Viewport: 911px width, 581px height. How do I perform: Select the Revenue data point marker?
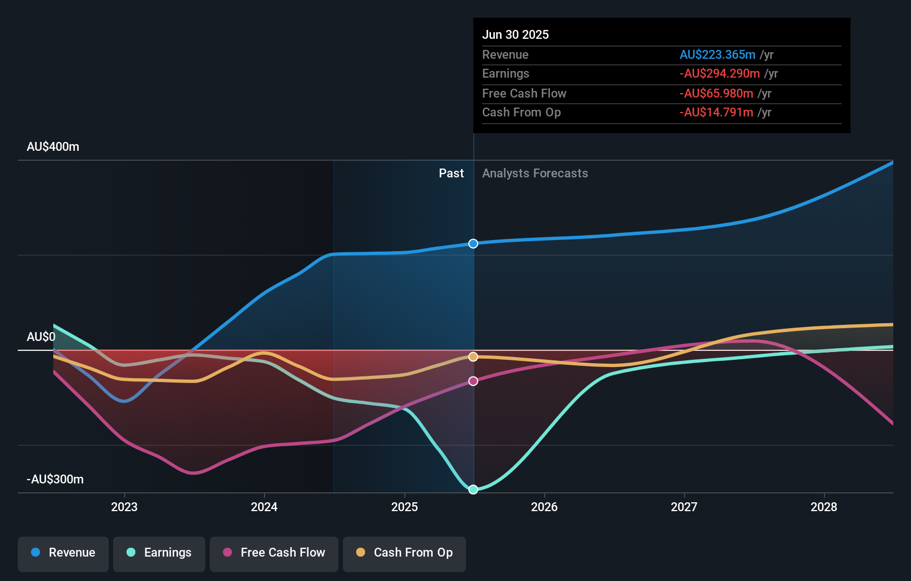pyautogui.click(x=473, y=243)
